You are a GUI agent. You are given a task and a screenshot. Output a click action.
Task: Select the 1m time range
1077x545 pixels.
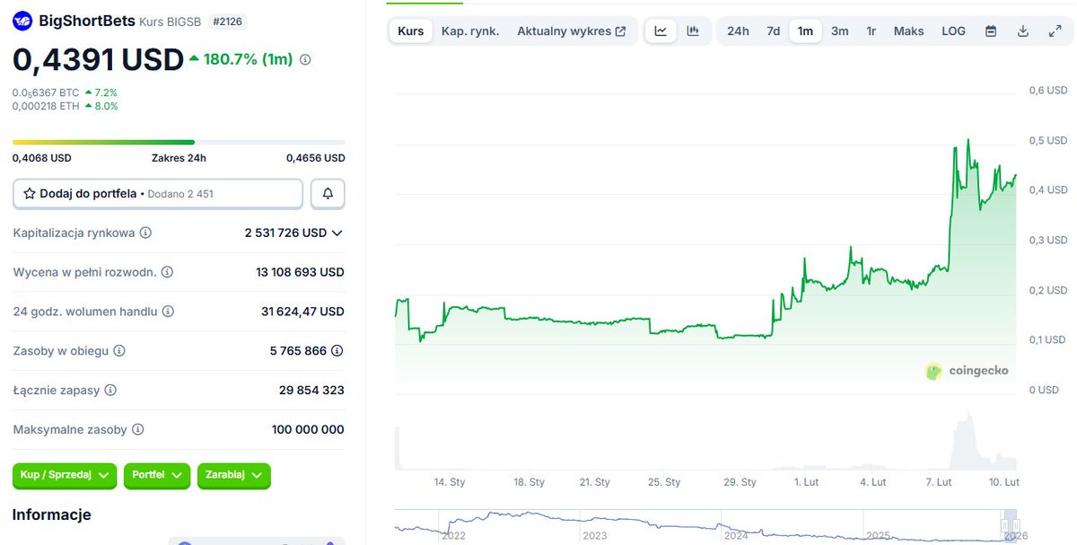(x=805, y=31)
